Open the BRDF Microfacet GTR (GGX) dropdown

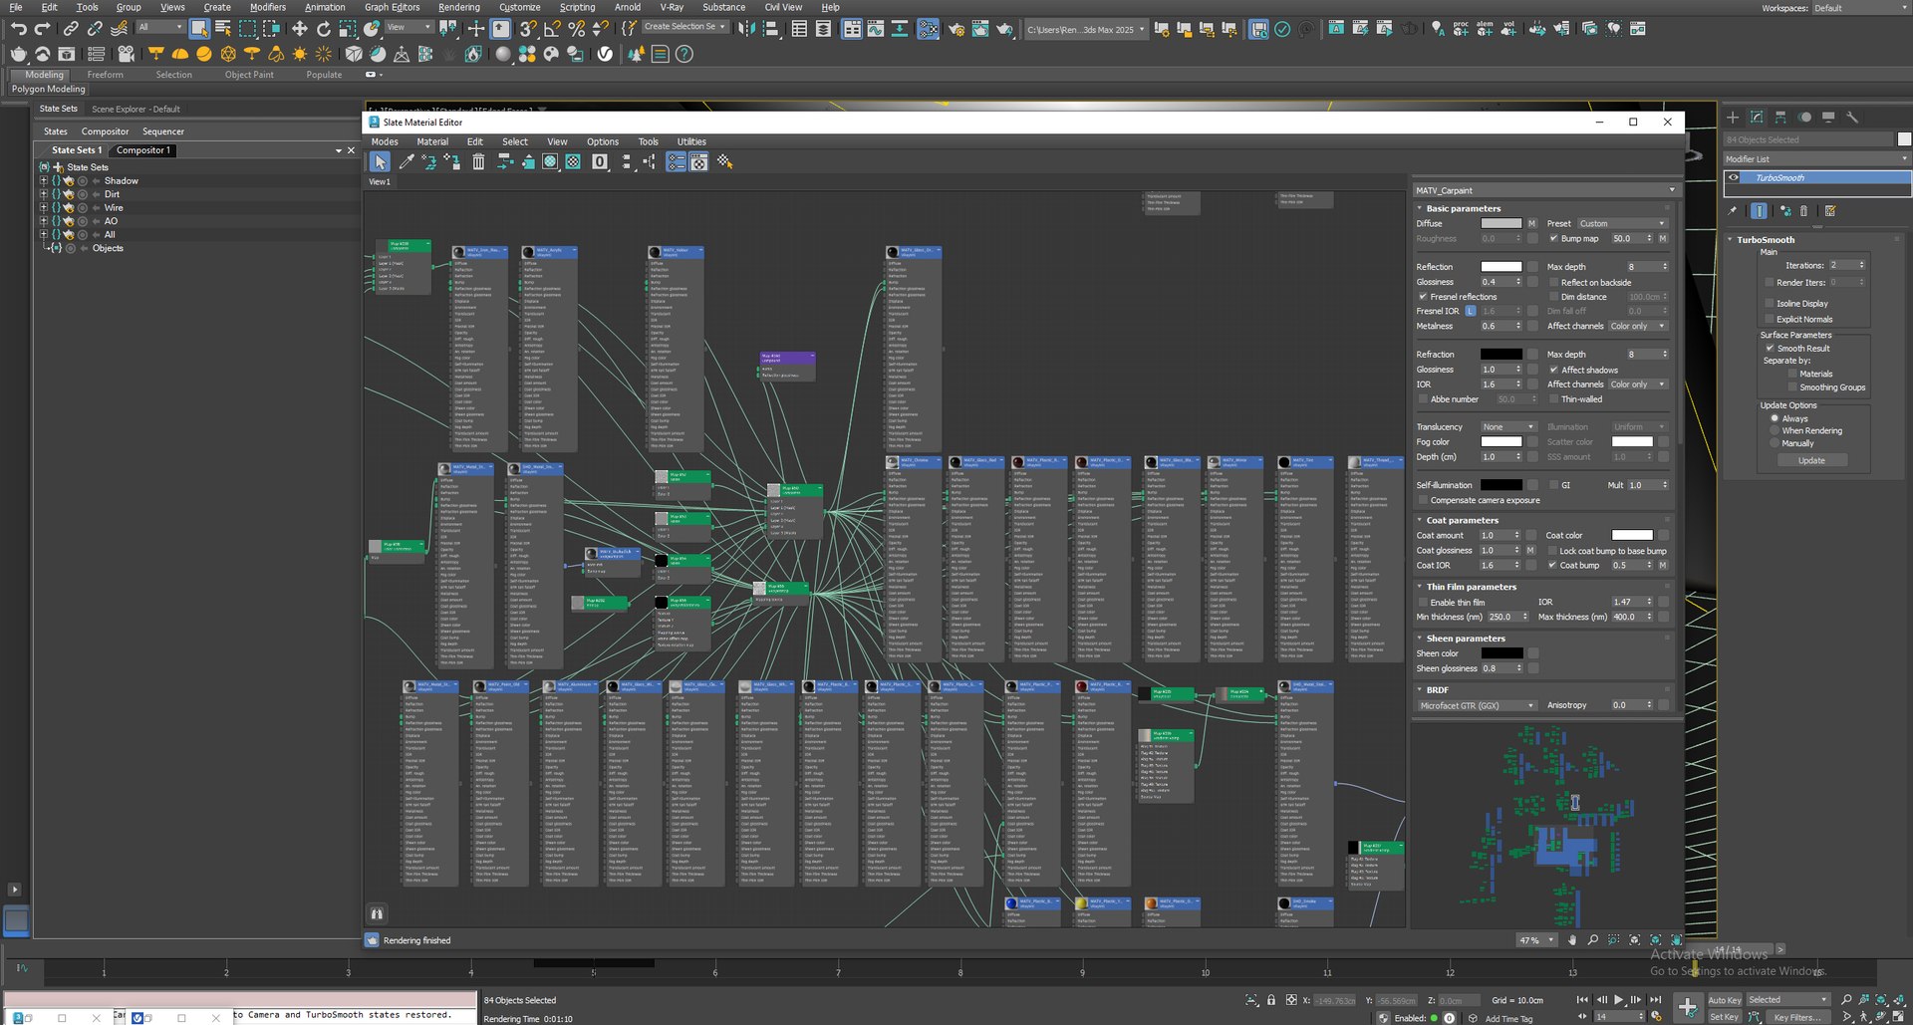[x=1477, y=704]
